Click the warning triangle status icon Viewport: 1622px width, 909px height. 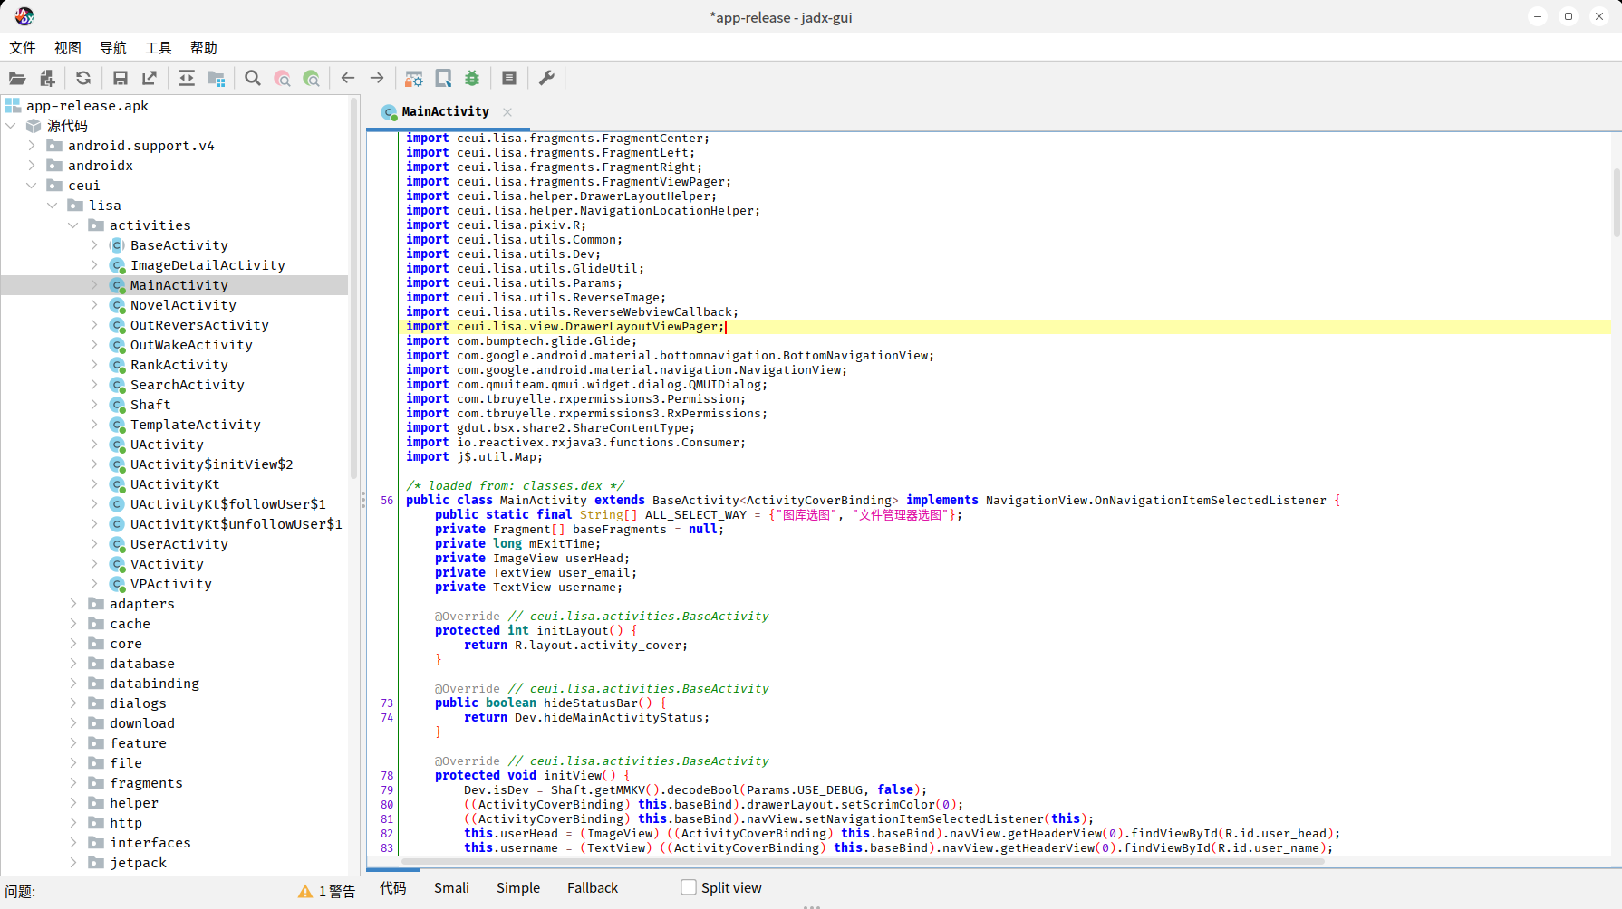pos(305,892)
